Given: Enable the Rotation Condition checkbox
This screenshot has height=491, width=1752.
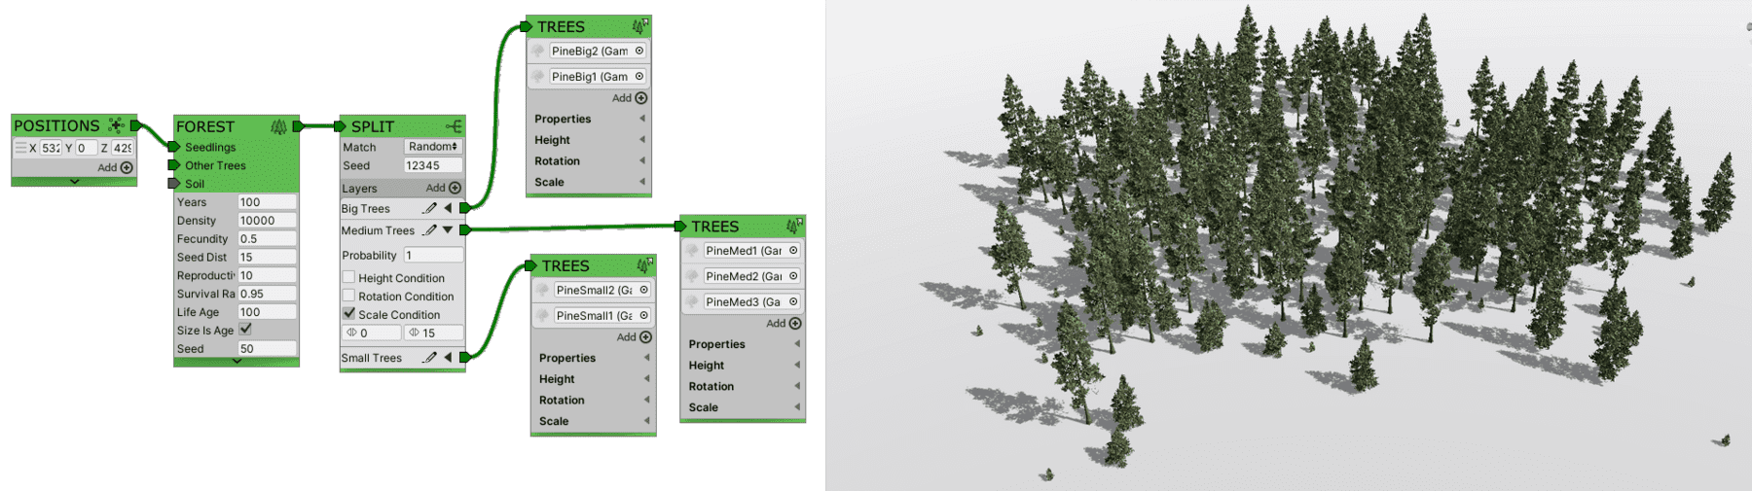Looking at the screenshot, I should click(348, 296).
